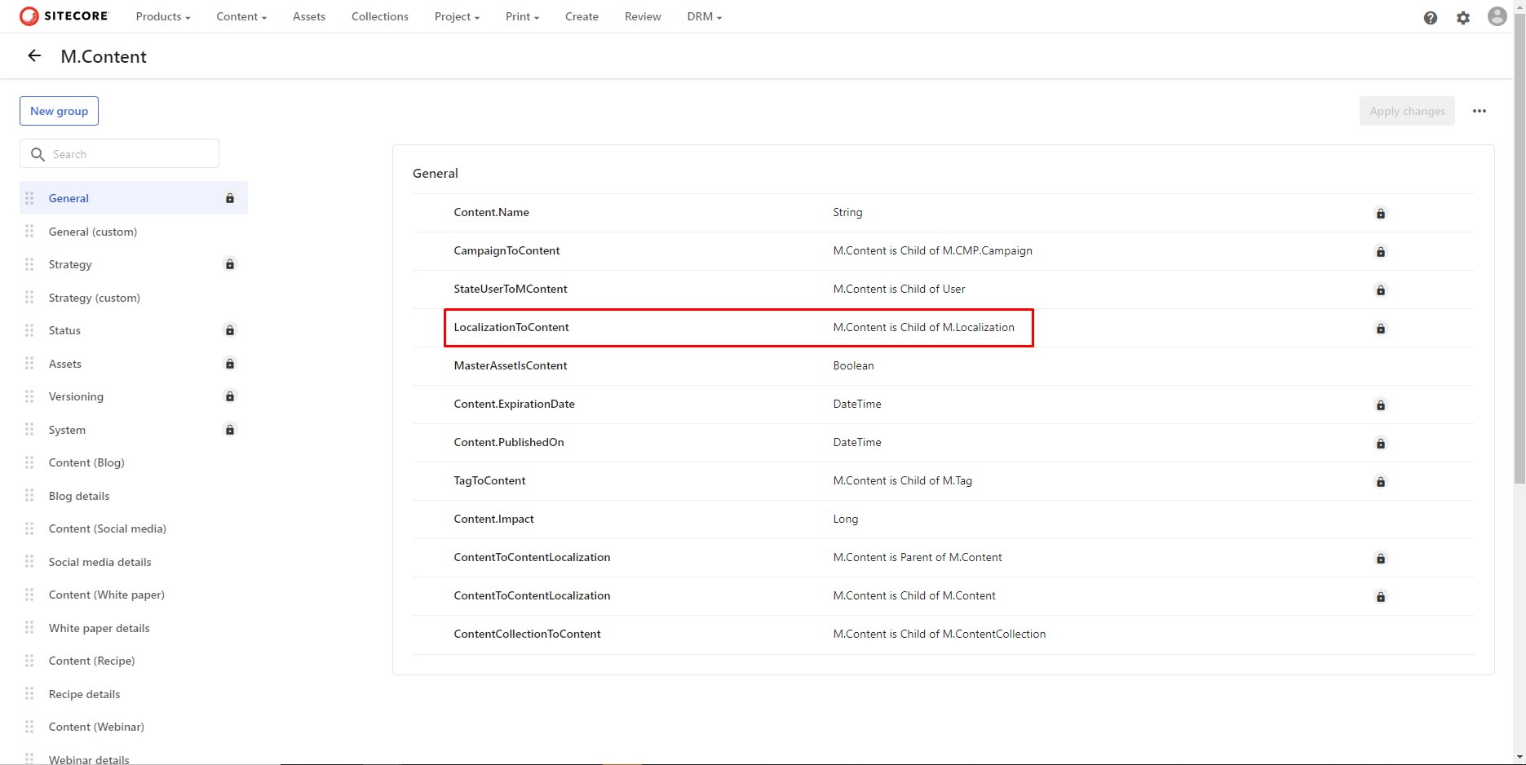
Task: Click the lock icon beside Strategy group
Action: click(x=230, y=264)
